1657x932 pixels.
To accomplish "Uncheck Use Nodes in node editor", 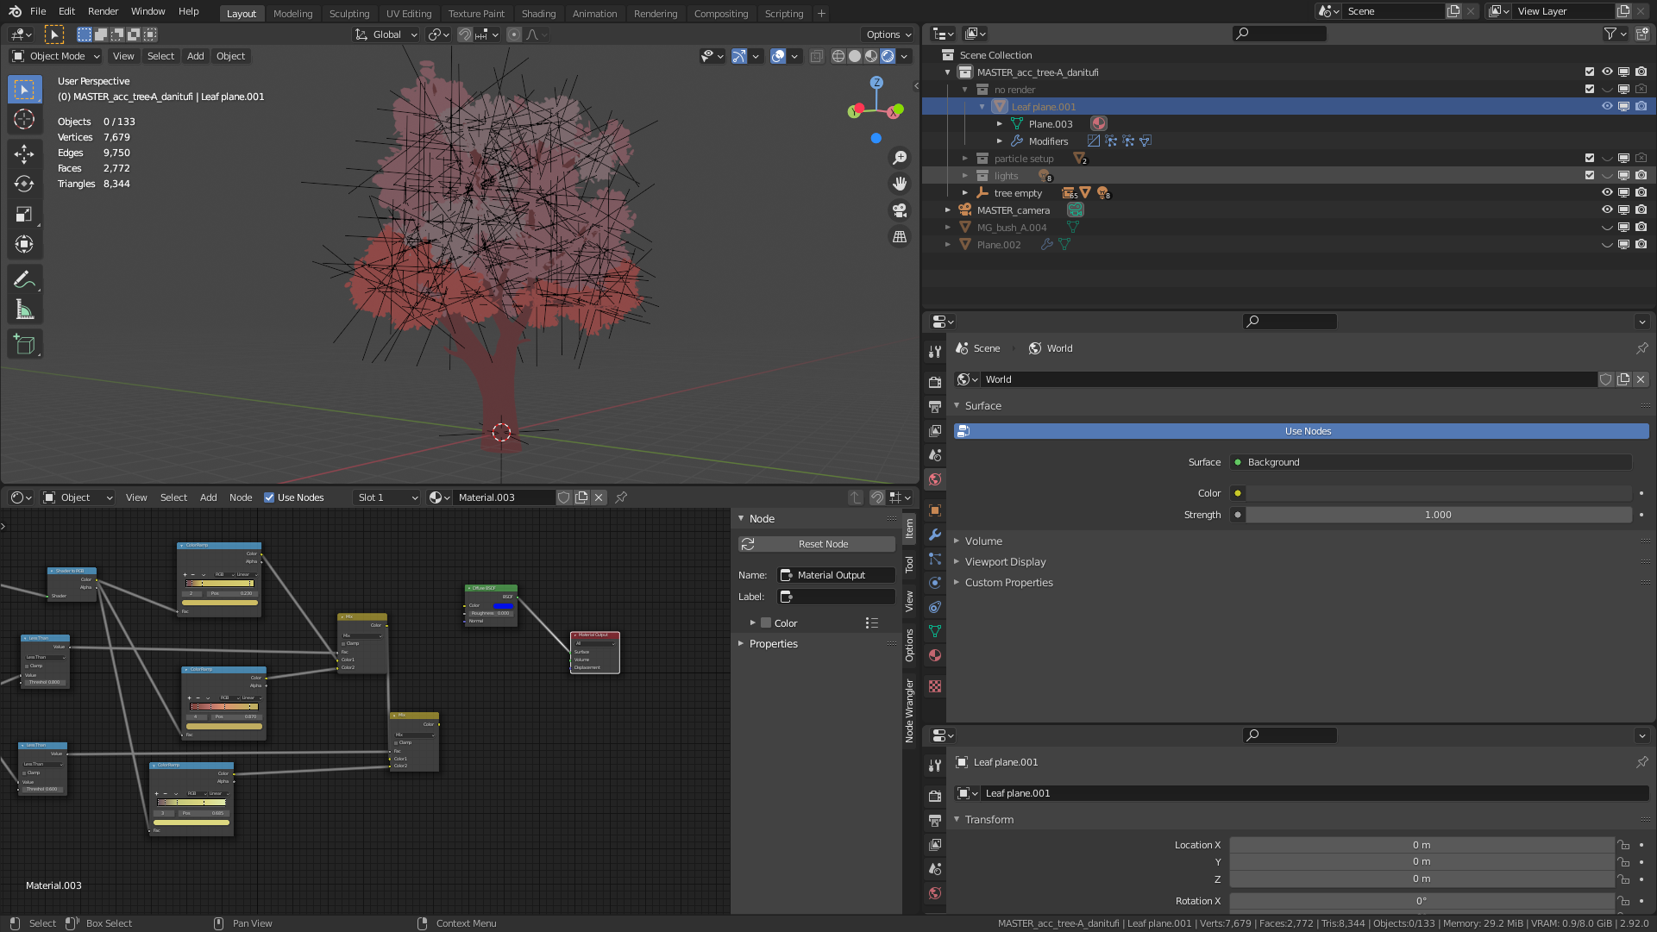I will (x=269, y=497).
